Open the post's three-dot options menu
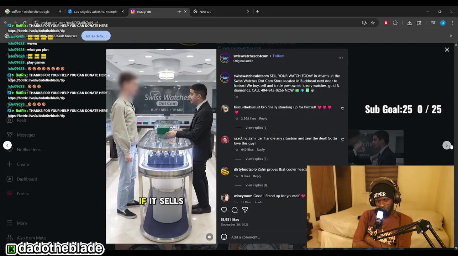Image resolution: width=458 pixels, height=256 pixels. coord(341,58)
